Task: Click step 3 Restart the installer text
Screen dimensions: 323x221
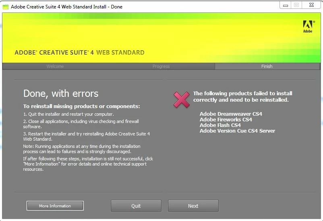Action: click(87, 136)
